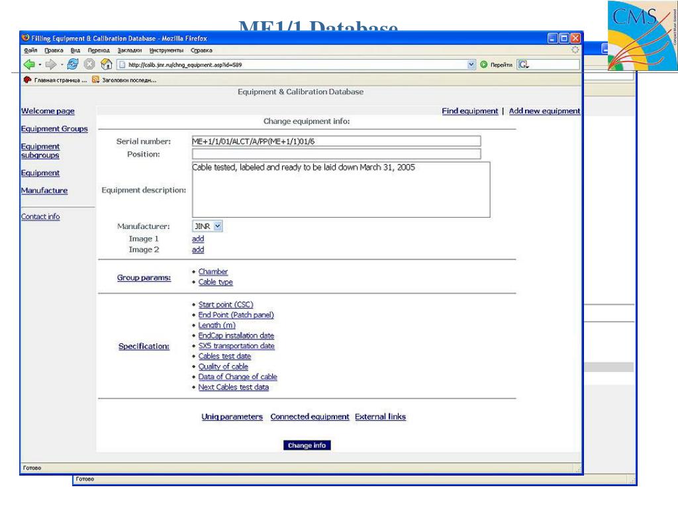The width and height of the screenshot is (678, 508).
Task: Open the Group params link
Action: click(x=144, y=278)
